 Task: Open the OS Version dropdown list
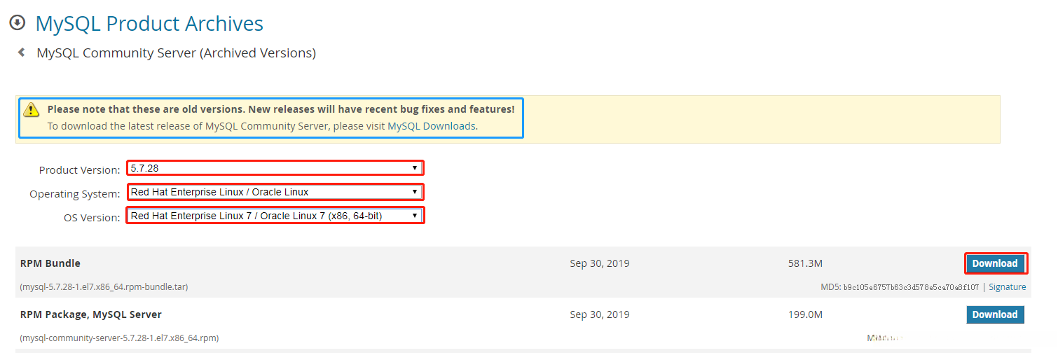click(275, 216)
